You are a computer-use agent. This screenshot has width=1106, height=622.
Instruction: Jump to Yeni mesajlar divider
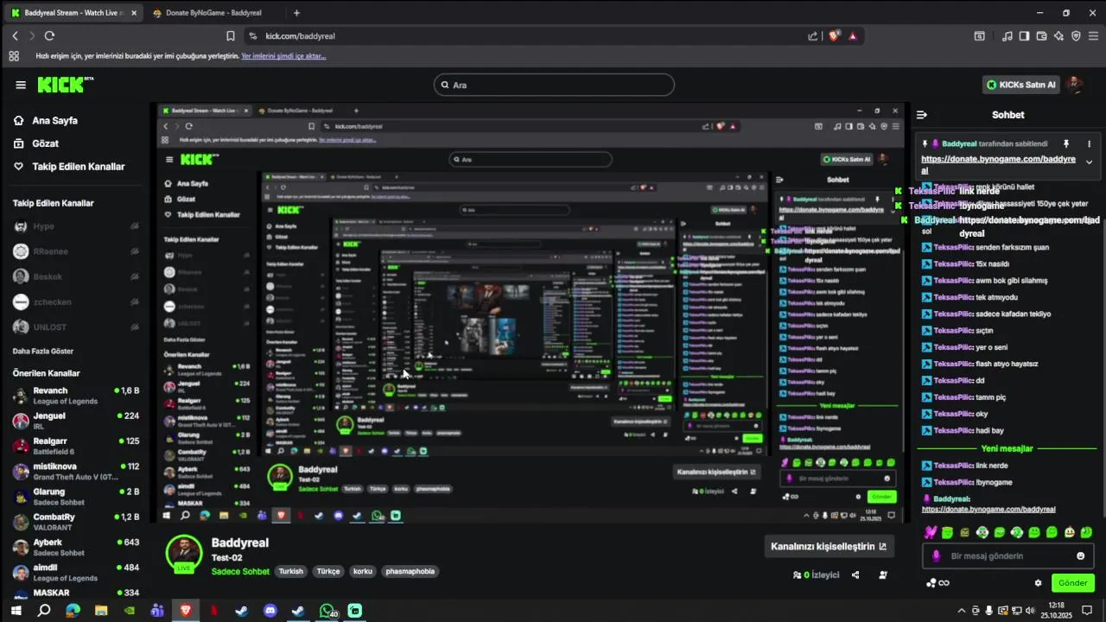click(x=1007, y=448)
